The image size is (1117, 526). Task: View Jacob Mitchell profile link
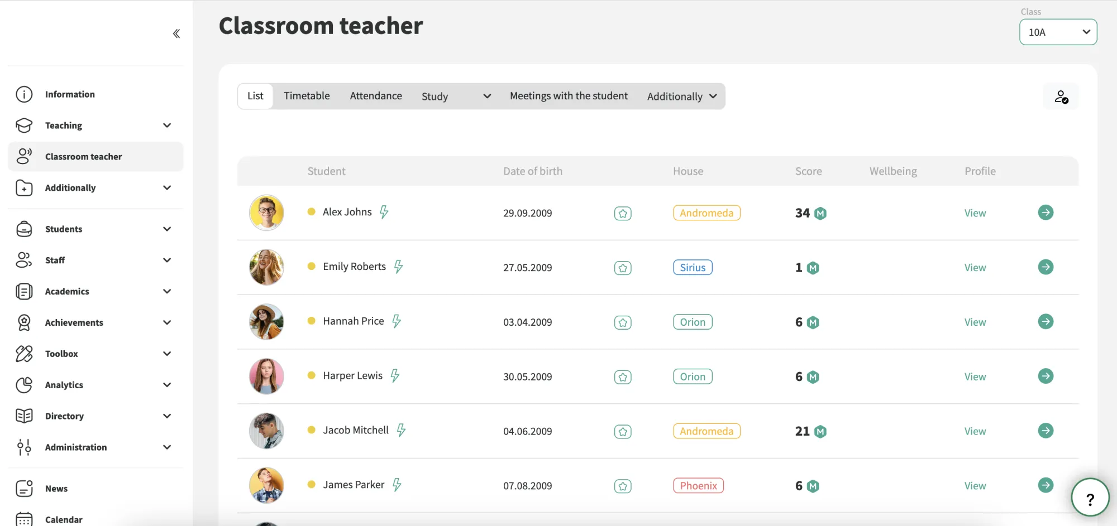pyautogui.click(x=975, y=431)
